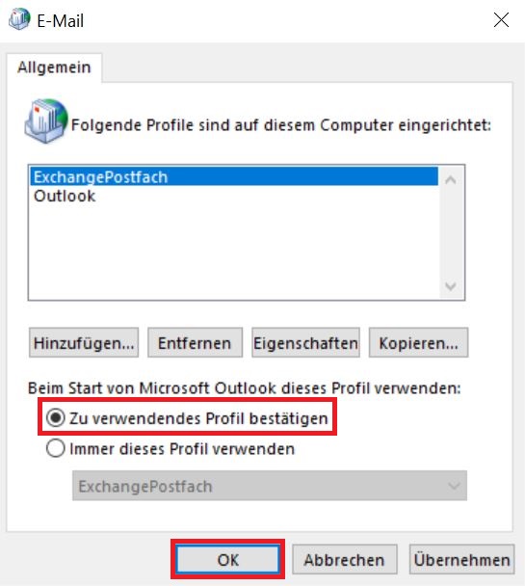
Task: Click the E-Mail title bar icon
Action: tap(19, 18)
